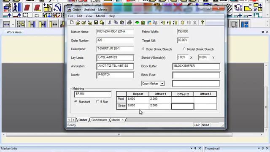
Task: Select Model Shrink/Stretch radio button
Action: point(184,49)
